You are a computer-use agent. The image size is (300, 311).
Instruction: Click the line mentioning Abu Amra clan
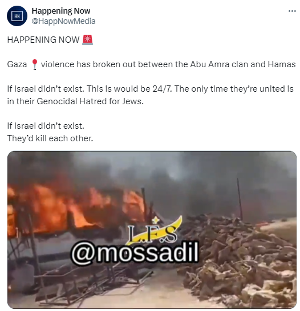(x=151, y=64)
